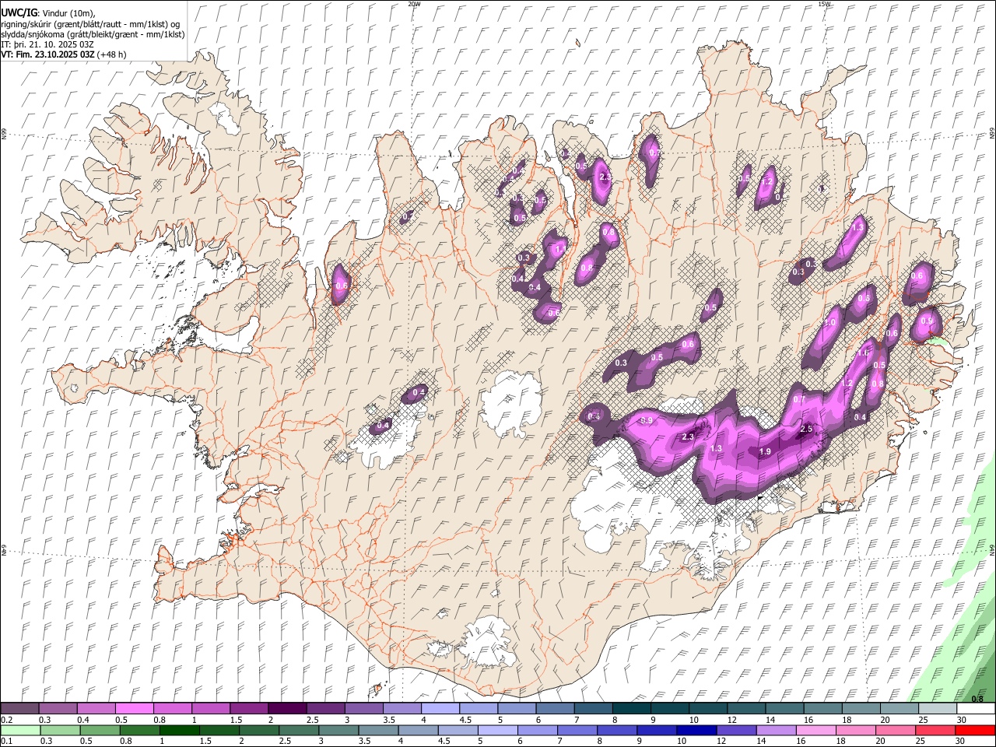996x747 pixels.
Task: Click the 1.6 precipitation value on the map
Action: [863, 353]
